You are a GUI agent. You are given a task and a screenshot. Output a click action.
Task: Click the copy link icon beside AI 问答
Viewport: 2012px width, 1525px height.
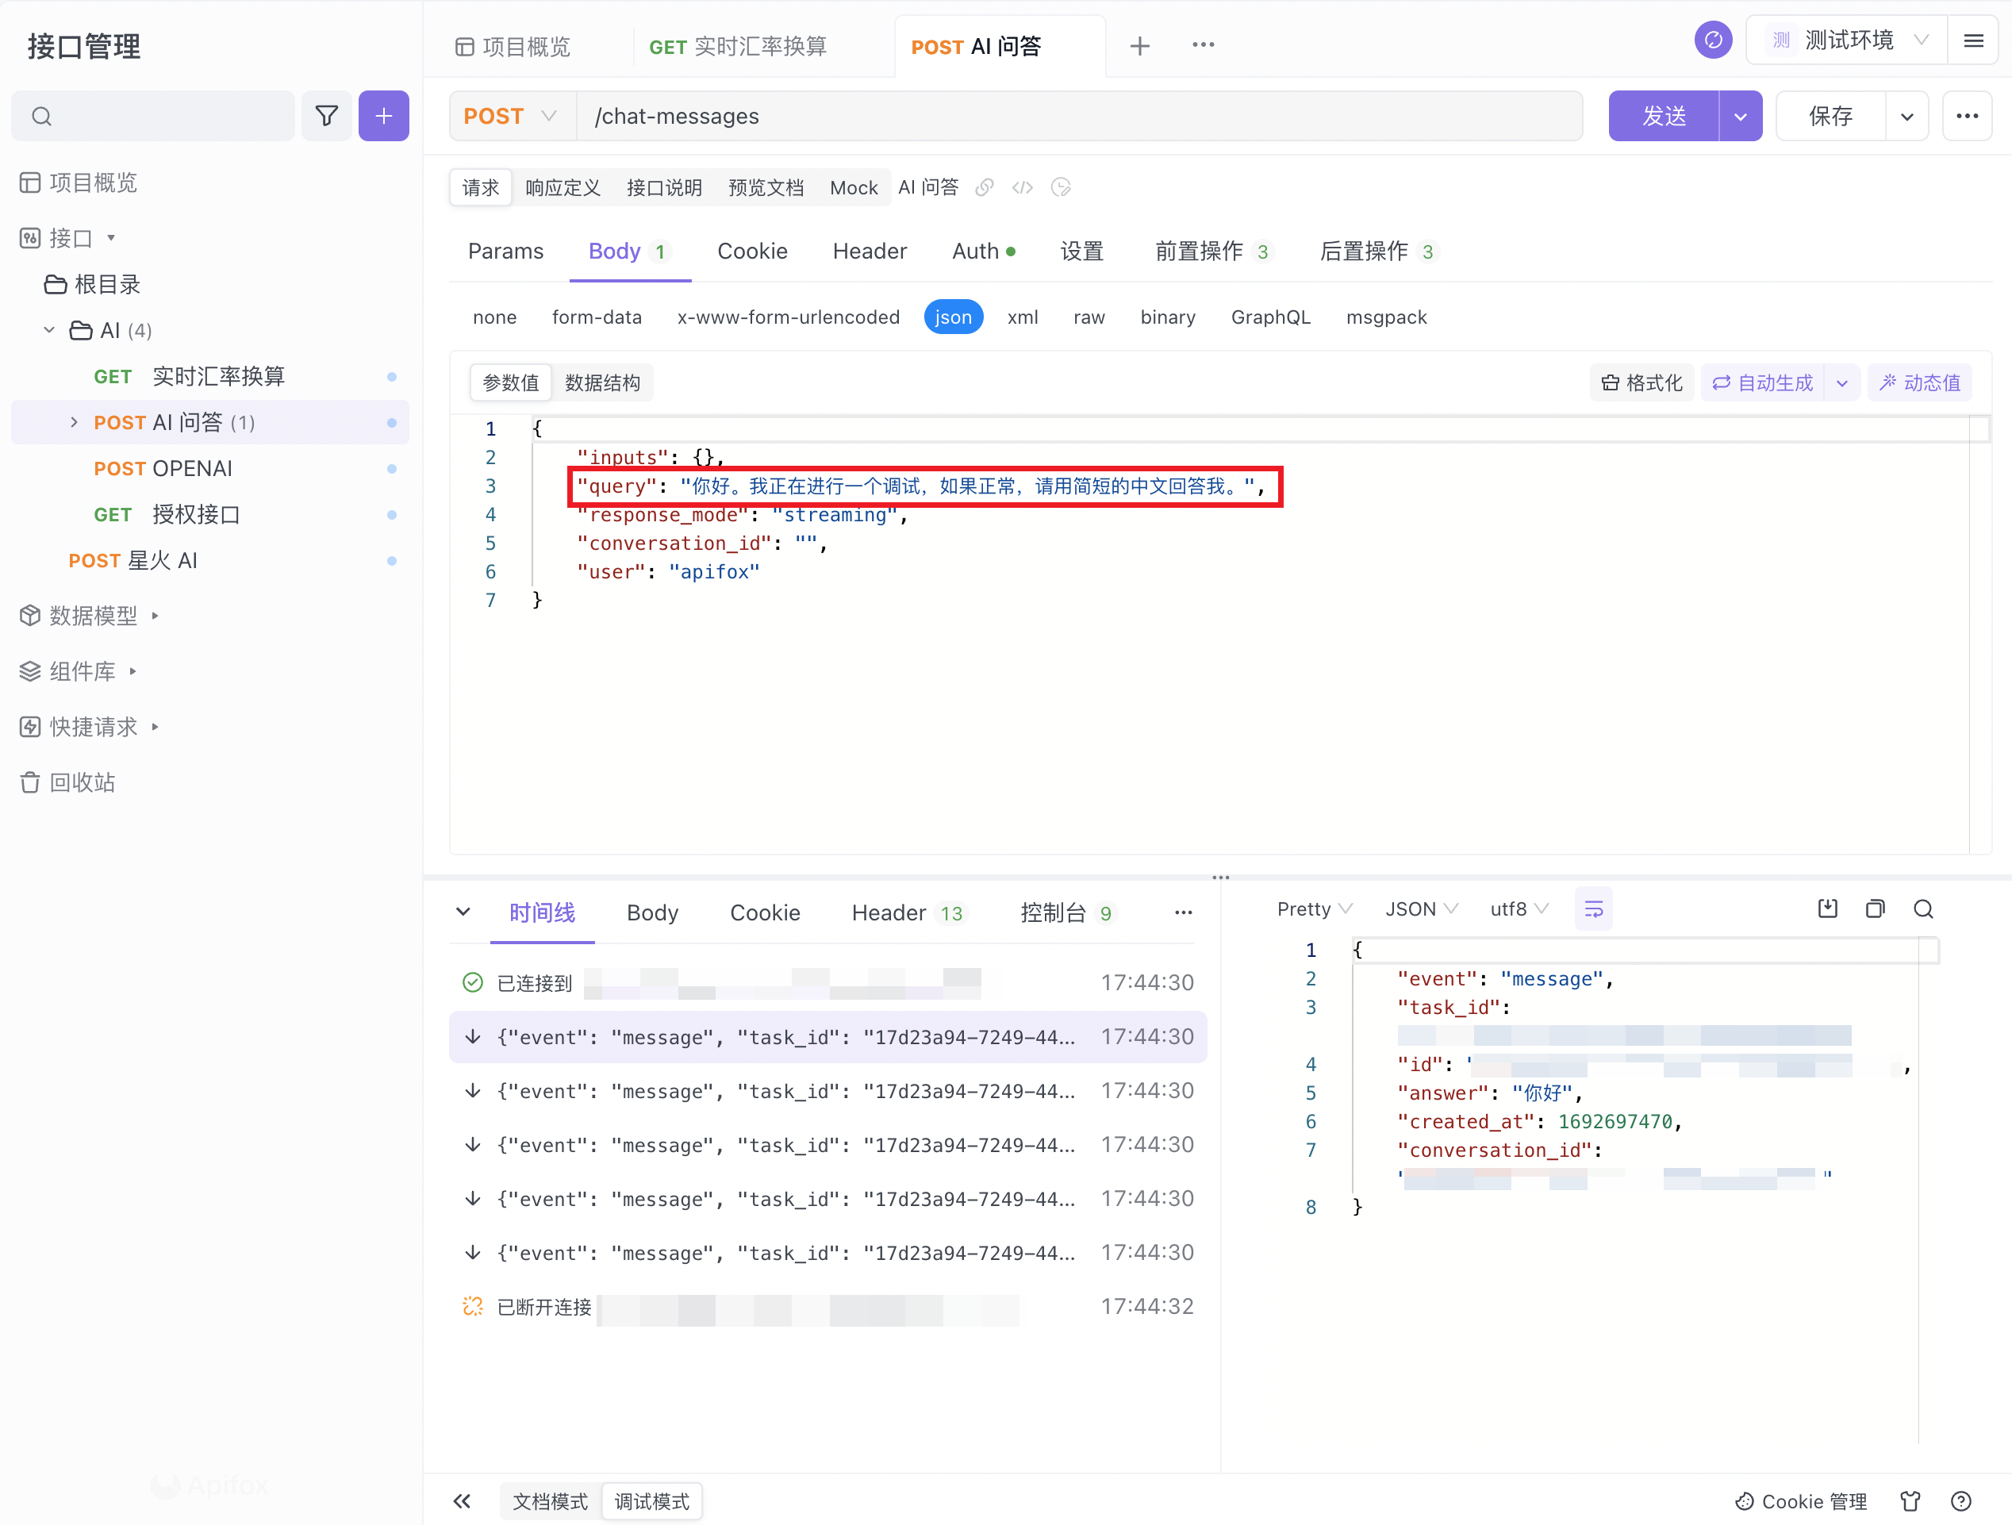point(984,187)
